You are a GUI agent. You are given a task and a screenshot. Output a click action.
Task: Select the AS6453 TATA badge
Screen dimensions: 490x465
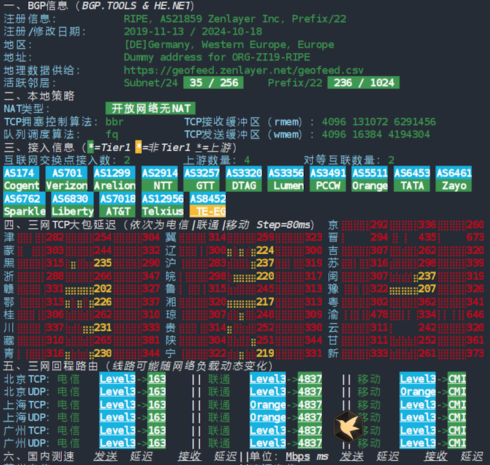pyautogui.click(x=412, y=179)
